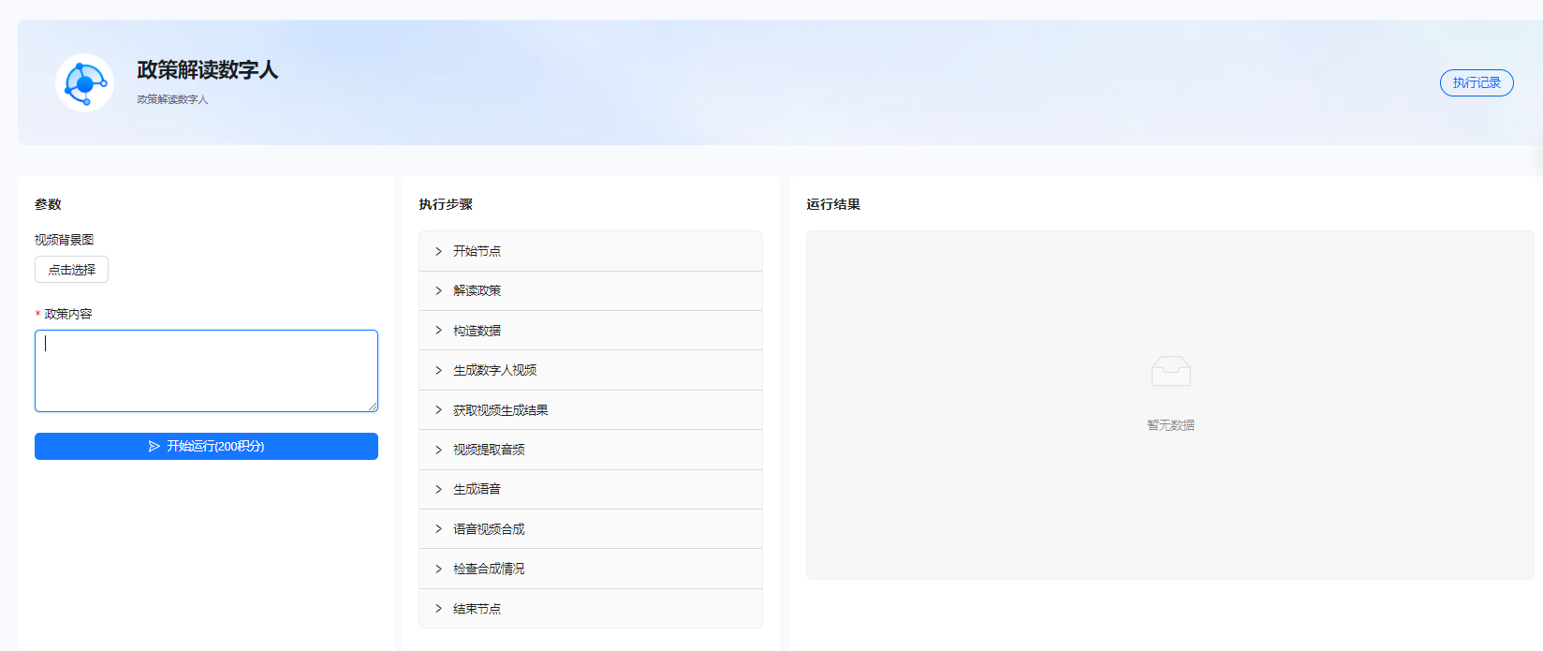Expand the 构造数据 step
Screen dimensions: 1543x651
point(477,331)
